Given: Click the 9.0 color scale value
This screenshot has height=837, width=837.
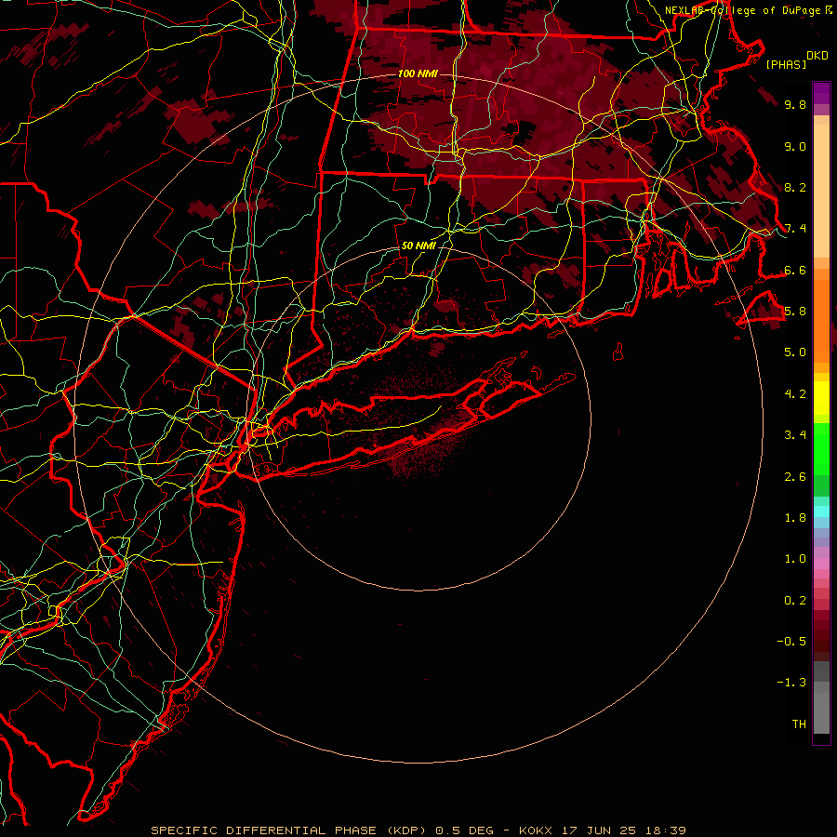Looking at the screenshot, I should point(795,146).
